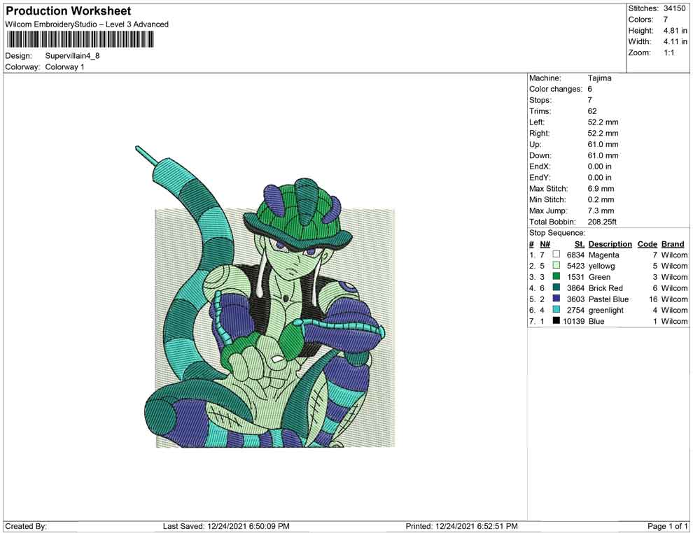Click the white Magenta thread color swatch

tap(556, 255)
